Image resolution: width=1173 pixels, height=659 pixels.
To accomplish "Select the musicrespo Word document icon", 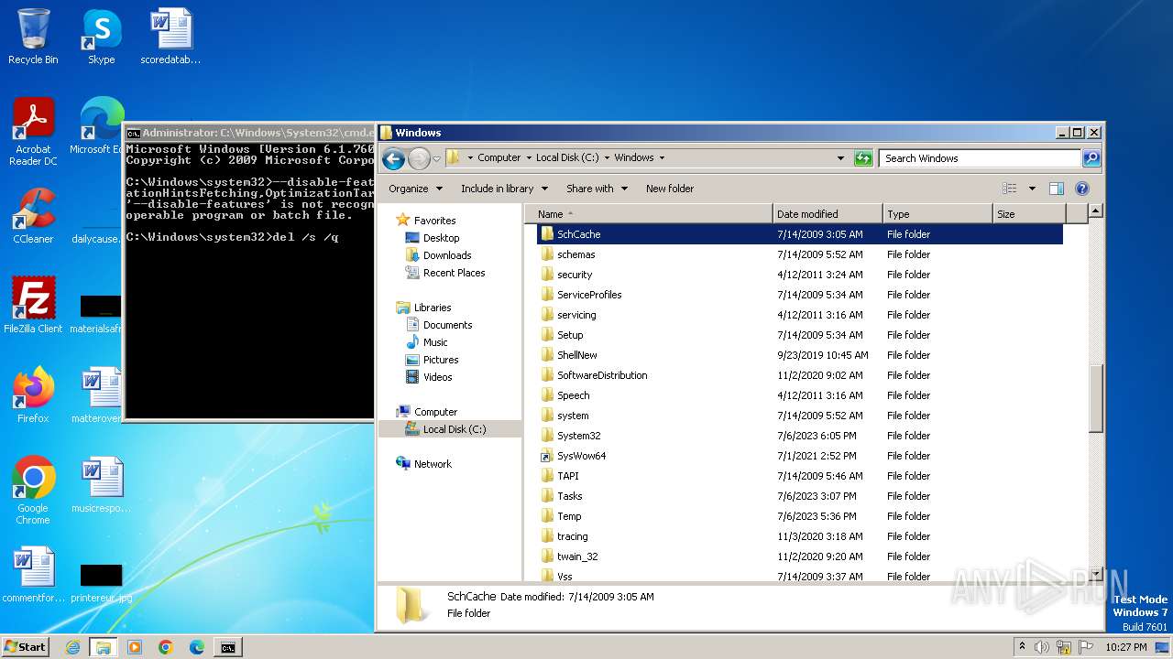I will (101, 485).
